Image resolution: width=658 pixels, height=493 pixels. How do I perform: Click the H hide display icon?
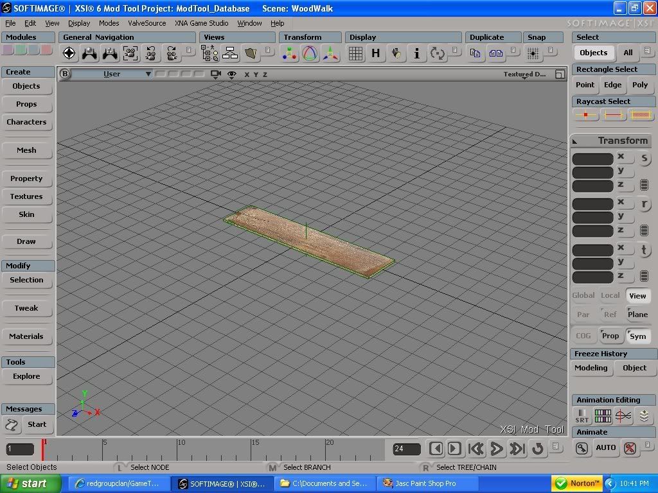375,53
